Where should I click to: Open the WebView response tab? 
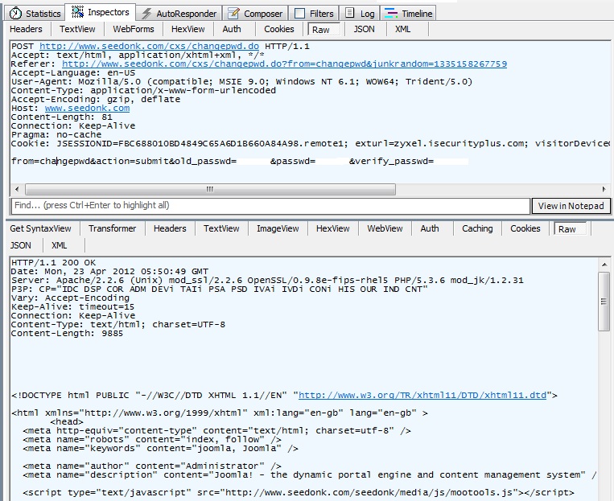385,228
